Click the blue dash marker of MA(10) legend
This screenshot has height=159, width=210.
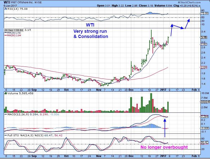click(x=6, y=33)
